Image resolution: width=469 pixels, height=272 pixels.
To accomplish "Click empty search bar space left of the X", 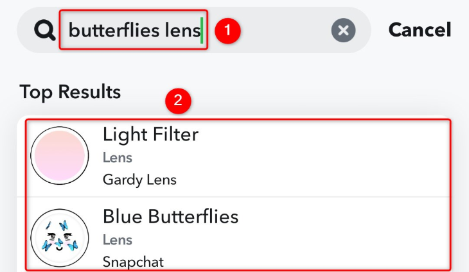I will tap(283, 30).
